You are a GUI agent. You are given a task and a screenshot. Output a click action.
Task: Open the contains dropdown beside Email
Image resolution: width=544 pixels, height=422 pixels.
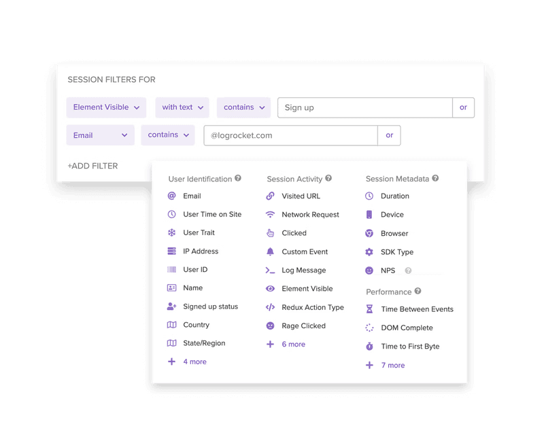point(167,135)
